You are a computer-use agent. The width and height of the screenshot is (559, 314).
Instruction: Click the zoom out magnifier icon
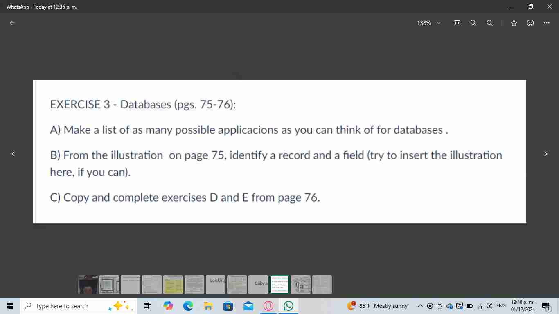tap(490, 23)
